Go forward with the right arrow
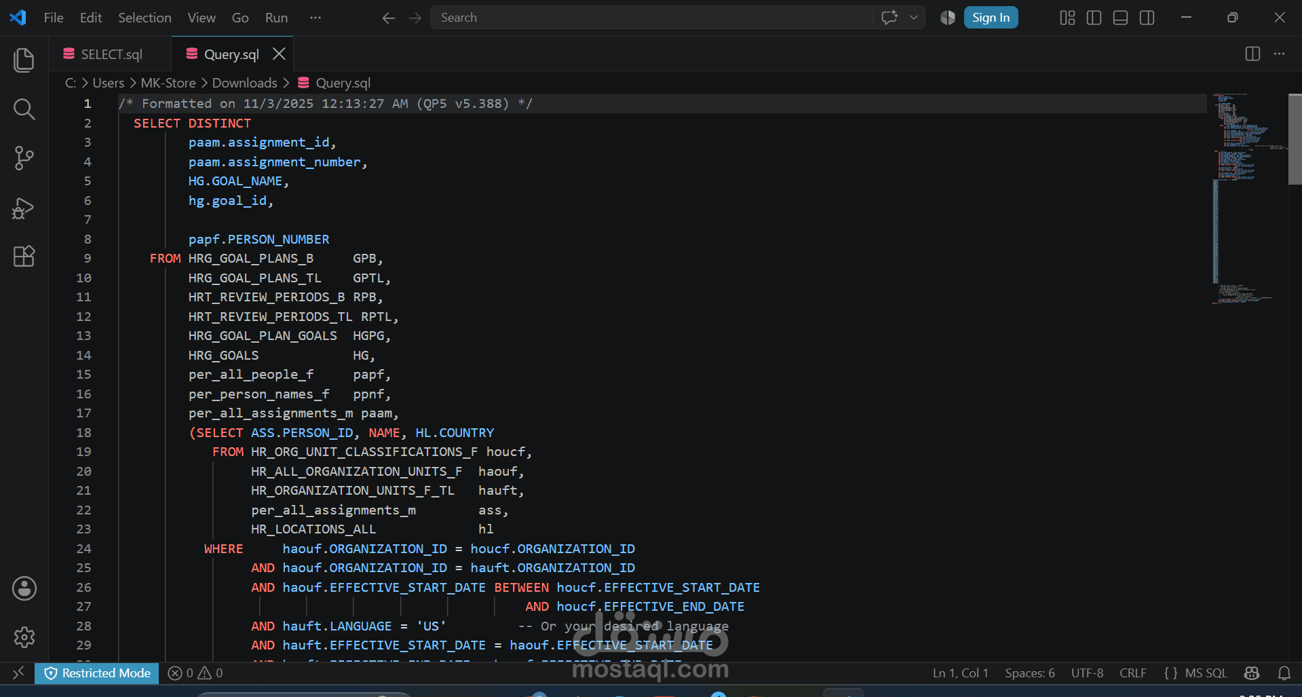 (x=415, y=18)
